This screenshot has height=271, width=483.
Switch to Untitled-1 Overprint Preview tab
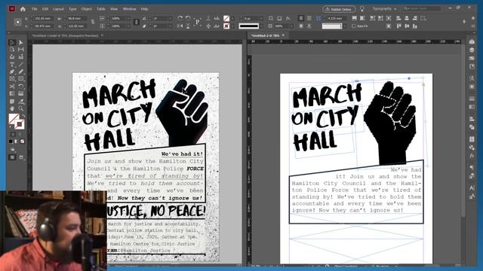click(65, 35)
